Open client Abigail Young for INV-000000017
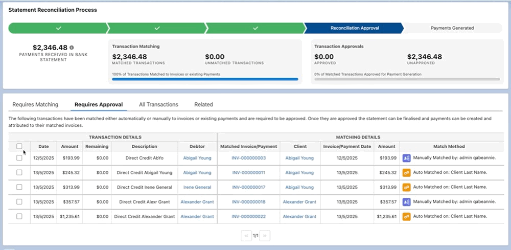The height and width of the screenshot is (250, 511). (299, 187)
